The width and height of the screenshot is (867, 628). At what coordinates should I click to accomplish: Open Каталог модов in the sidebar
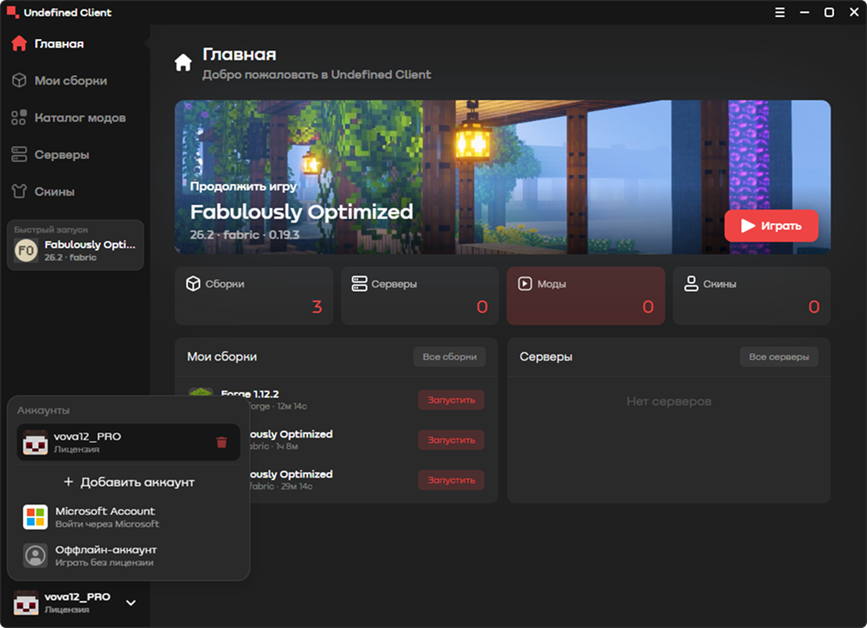click(75, 118)
